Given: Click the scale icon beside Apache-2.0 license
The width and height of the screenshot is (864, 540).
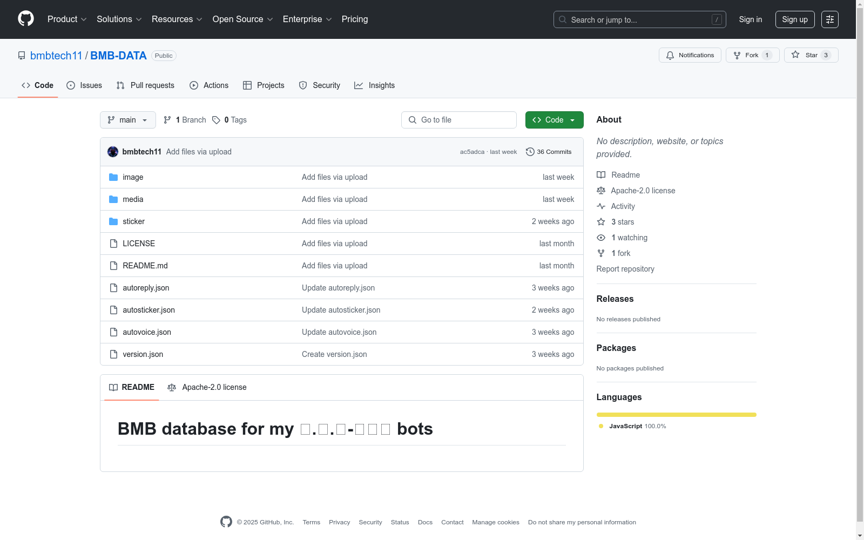Looking at the screenshot, I should (601, 191).
